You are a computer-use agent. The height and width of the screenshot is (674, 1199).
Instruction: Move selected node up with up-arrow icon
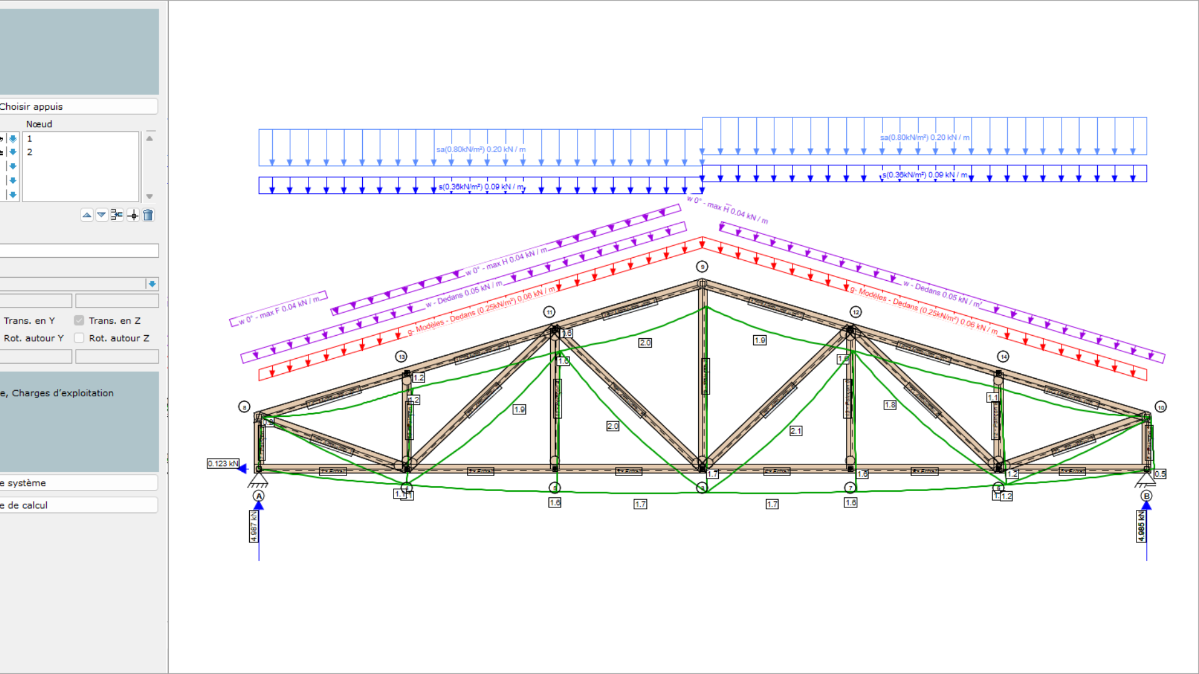[x=87, y=215]
